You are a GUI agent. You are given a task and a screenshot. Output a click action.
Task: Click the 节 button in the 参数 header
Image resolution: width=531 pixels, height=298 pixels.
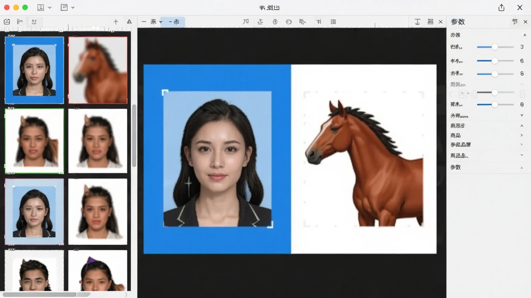point(515,22)
